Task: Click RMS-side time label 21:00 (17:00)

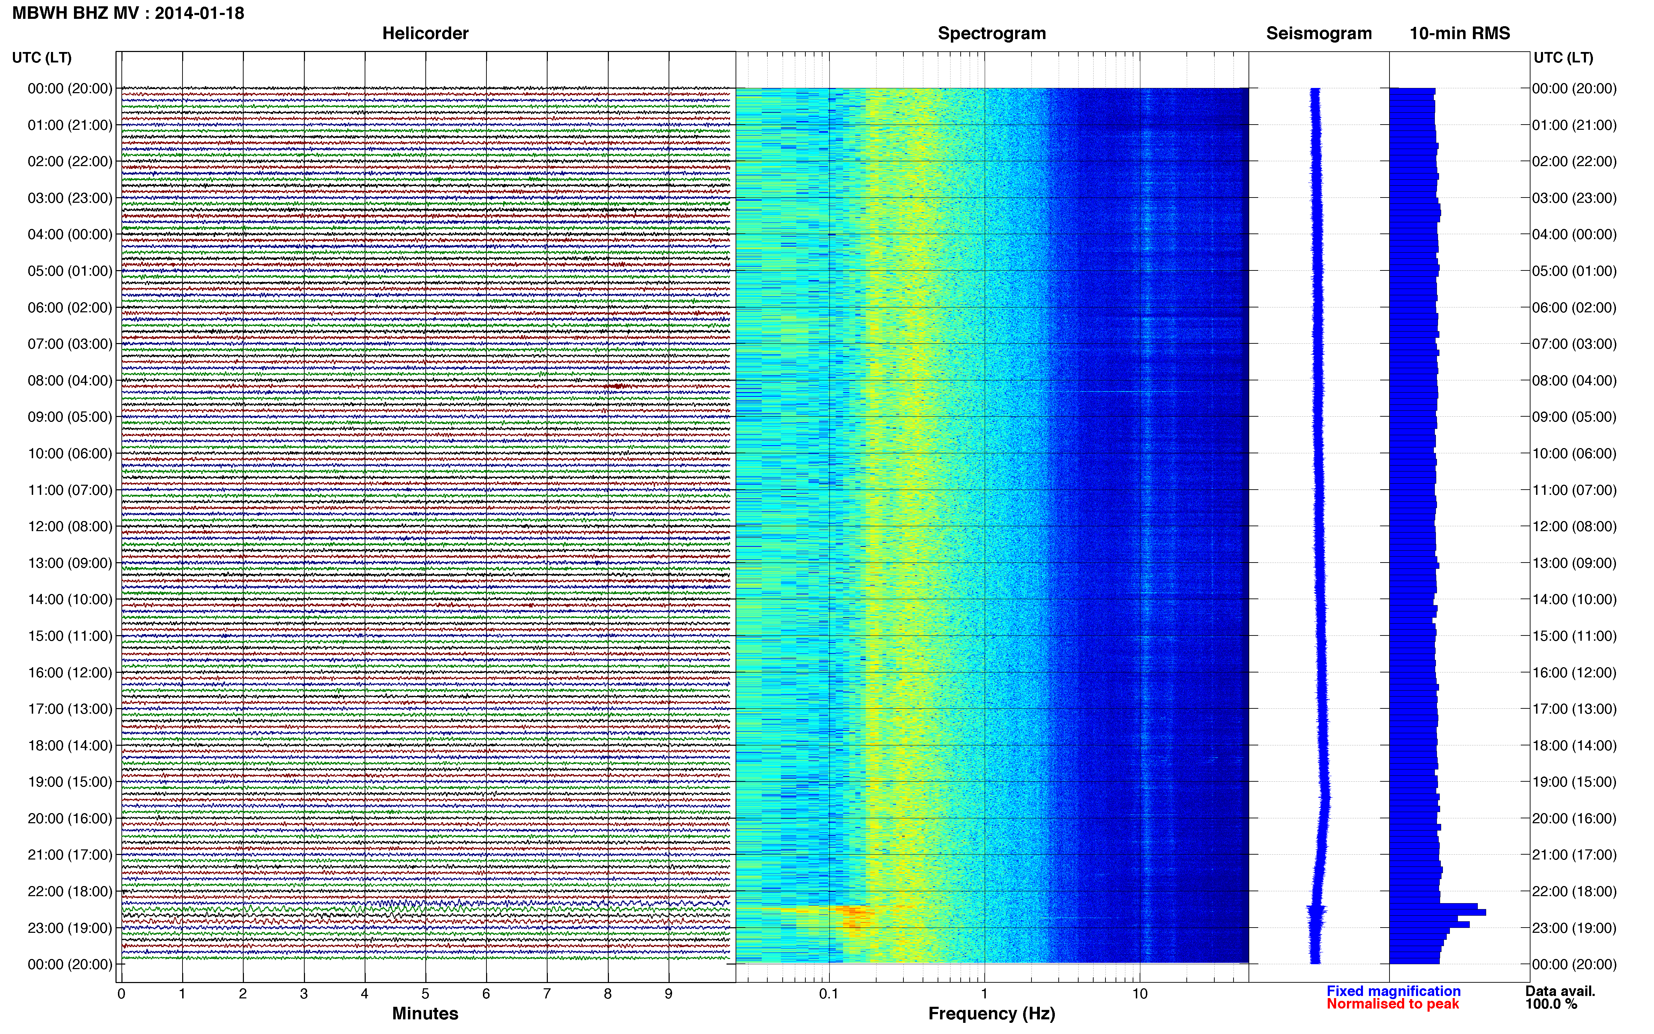Action: [1574, 855]
